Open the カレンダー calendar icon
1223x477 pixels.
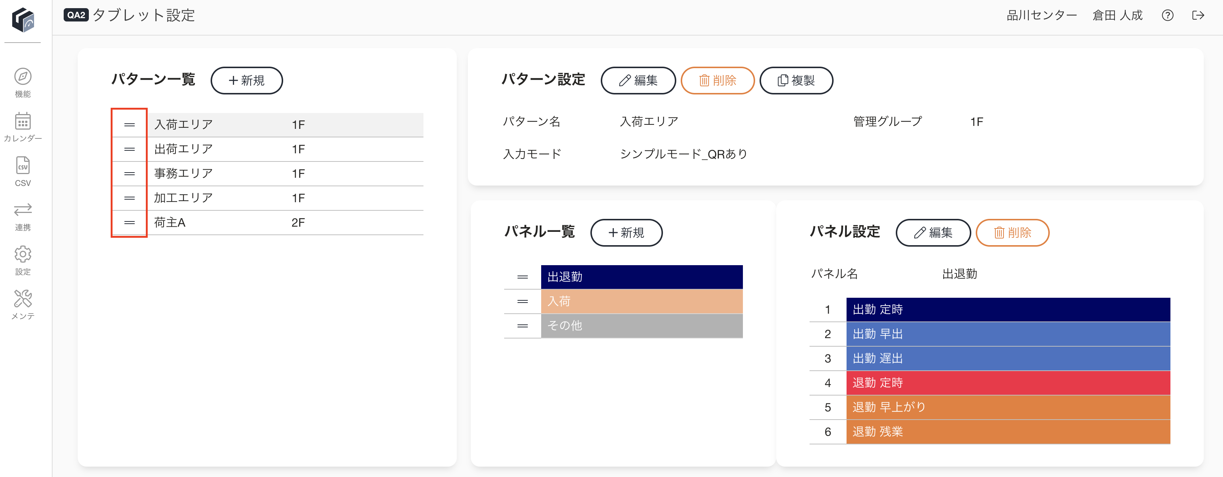(23, 121)
